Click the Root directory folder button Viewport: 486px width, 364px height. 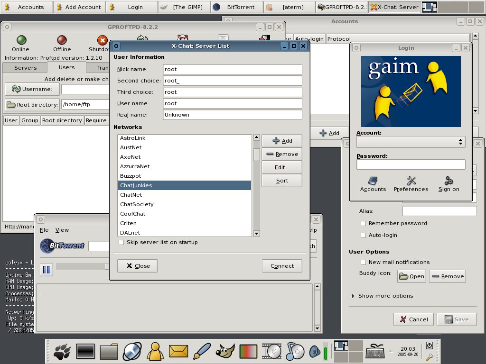click(x=32, y=105)
